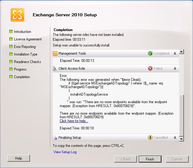Image resolution: width=193 pixels, height=168 pixels.
Task: Select the License Agreement step
Action: (x=28, y=39)
